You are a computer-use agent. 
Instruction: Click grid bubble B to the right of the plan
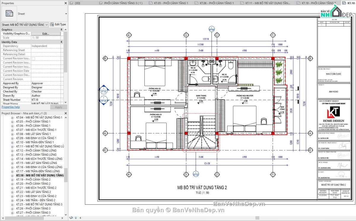coord(309,58)
